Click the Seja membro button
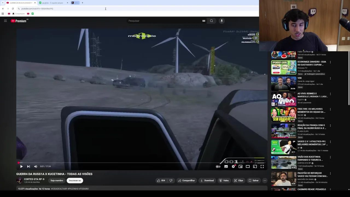 [x=57, y=181]
